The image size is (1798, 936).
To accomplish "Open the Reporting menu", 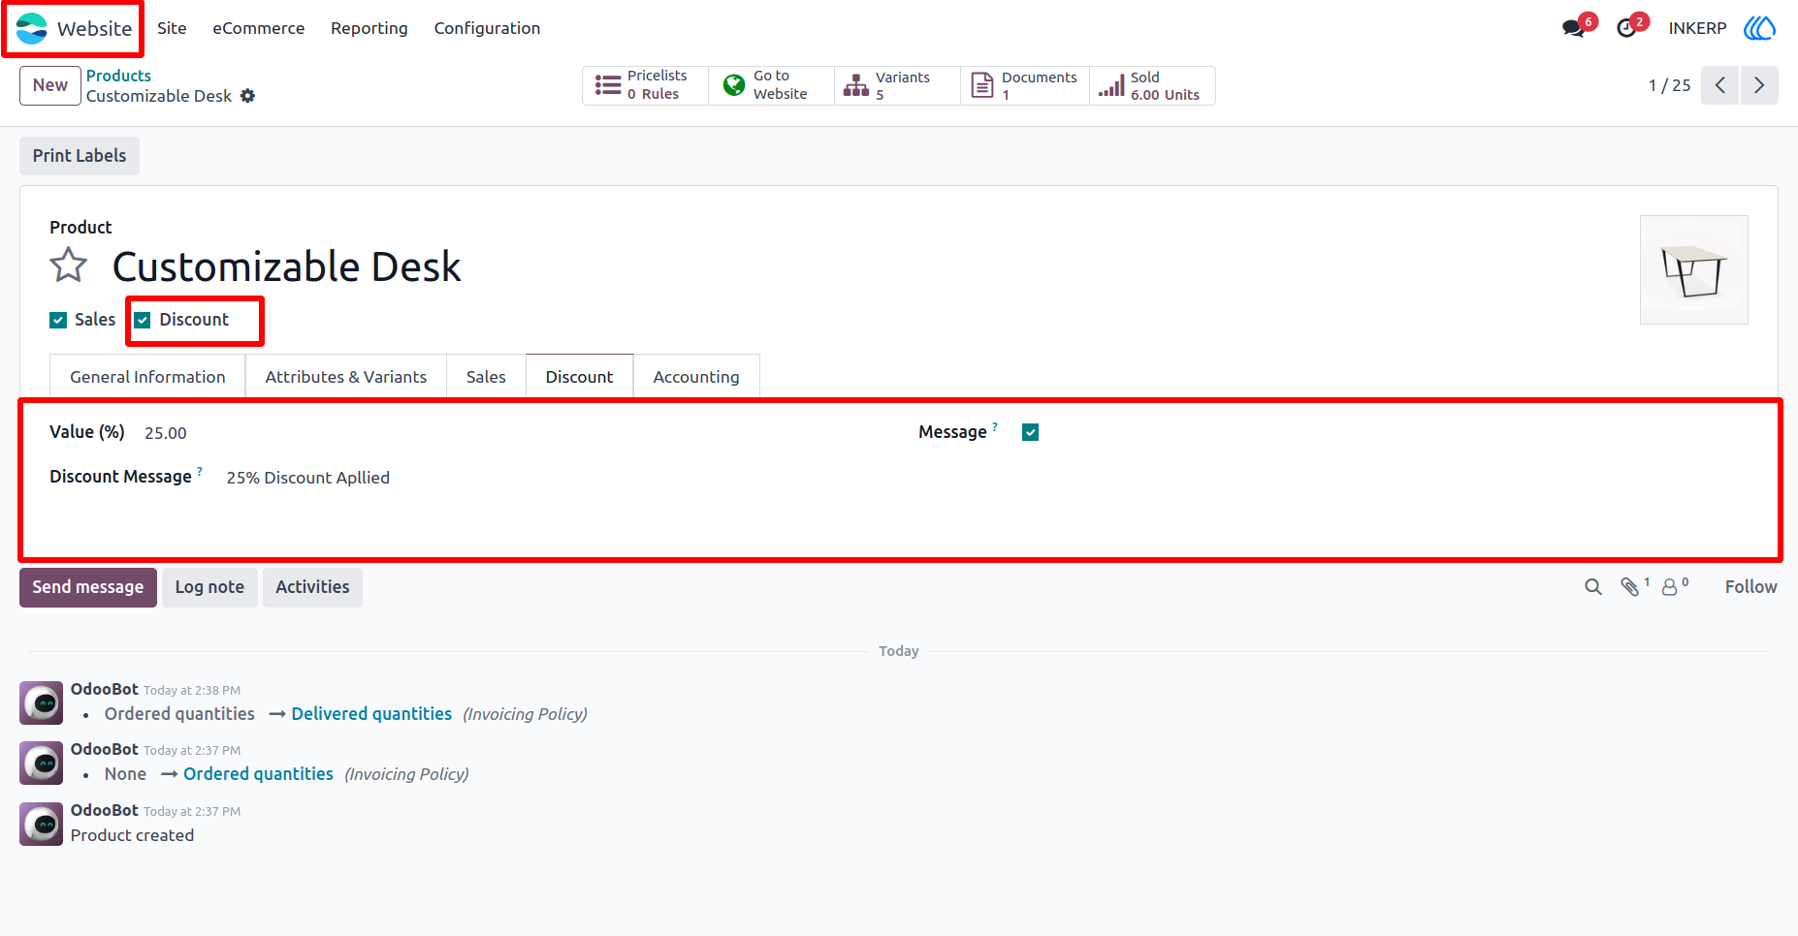I will click(x=369, y=28).
